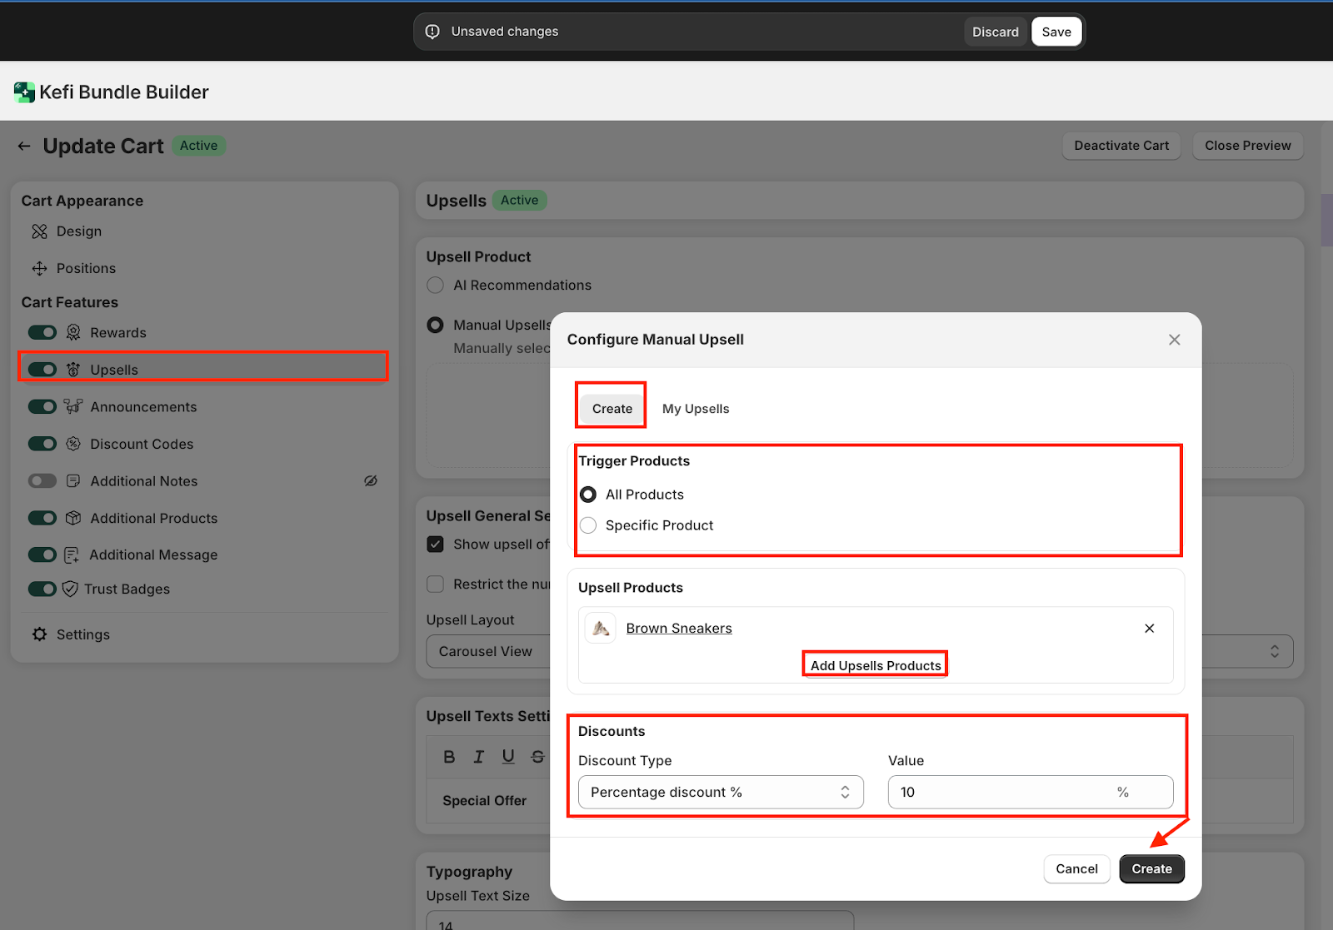Select the Create tab in the dialog
The image size is (1333, 930).
(x=612, y=409)
